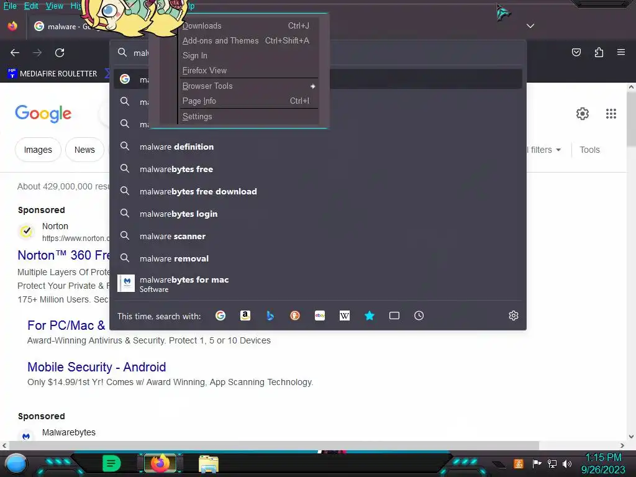Click the Java update tray icon
The image size is (636, 477).
(519, 463)
